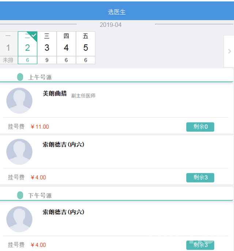Screen dimensions: 234x251
Task: Tap Monday the 1st marked 未排
Action: [8, 48]
